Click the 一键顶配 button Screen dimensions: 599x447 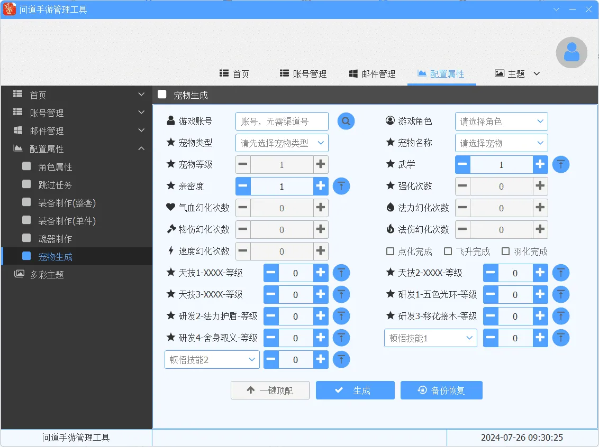270,390
